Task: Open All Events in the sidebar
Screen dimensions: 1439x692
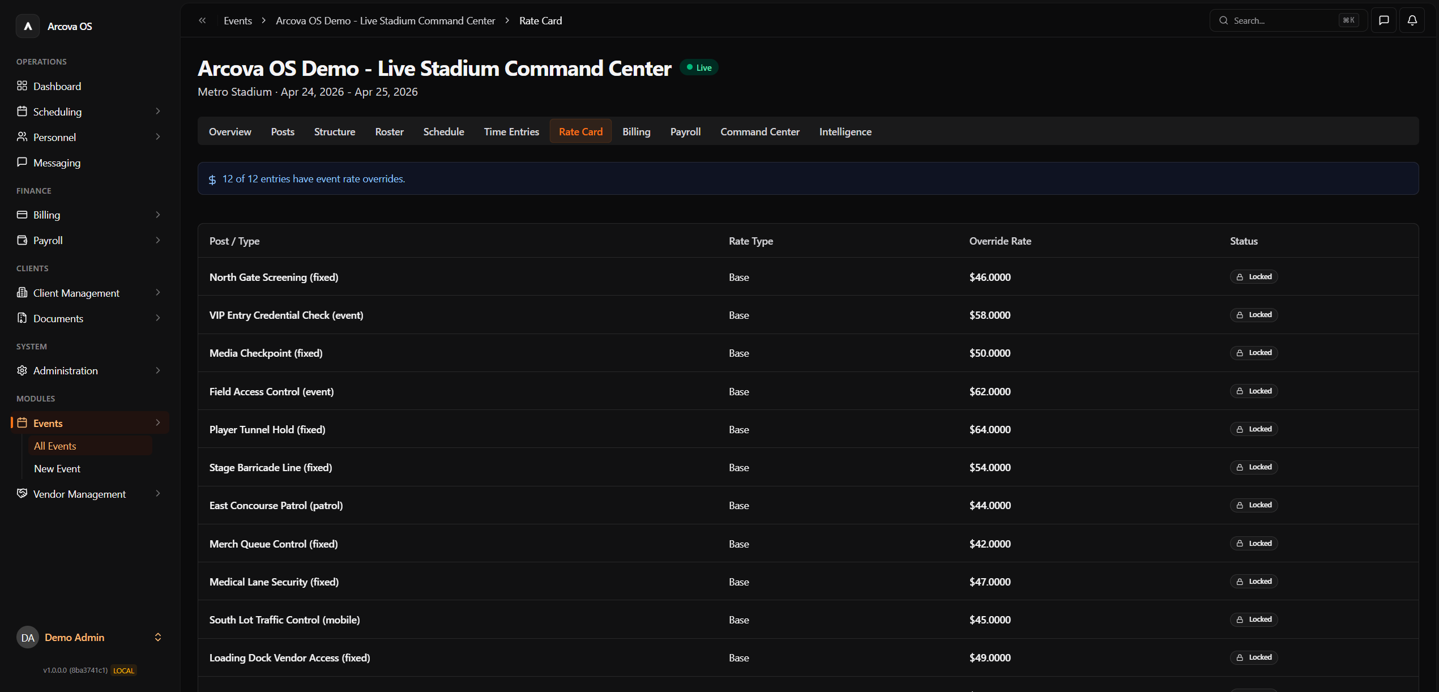Action: pos(90,446)
